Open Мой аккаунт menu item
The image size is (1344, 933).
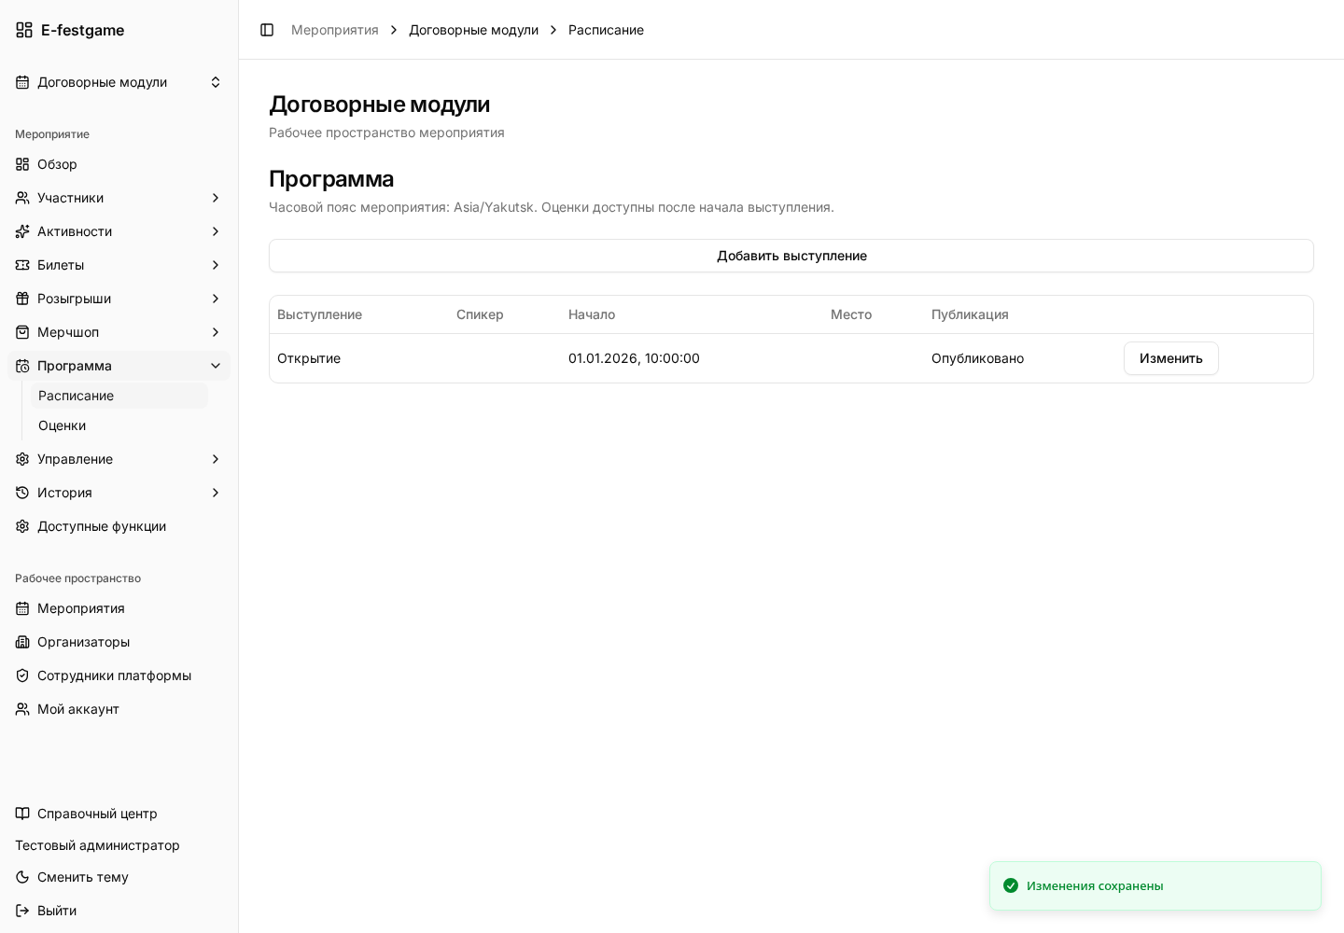119,709
